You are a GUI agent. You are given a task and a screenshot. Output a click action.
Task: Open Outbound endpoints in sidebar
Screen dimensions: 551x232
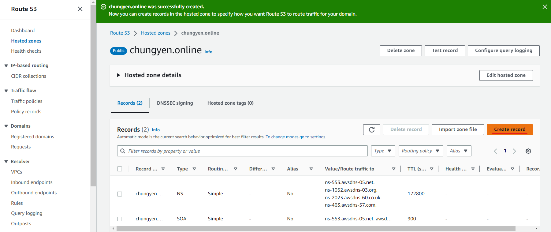(x=34, y=193)
